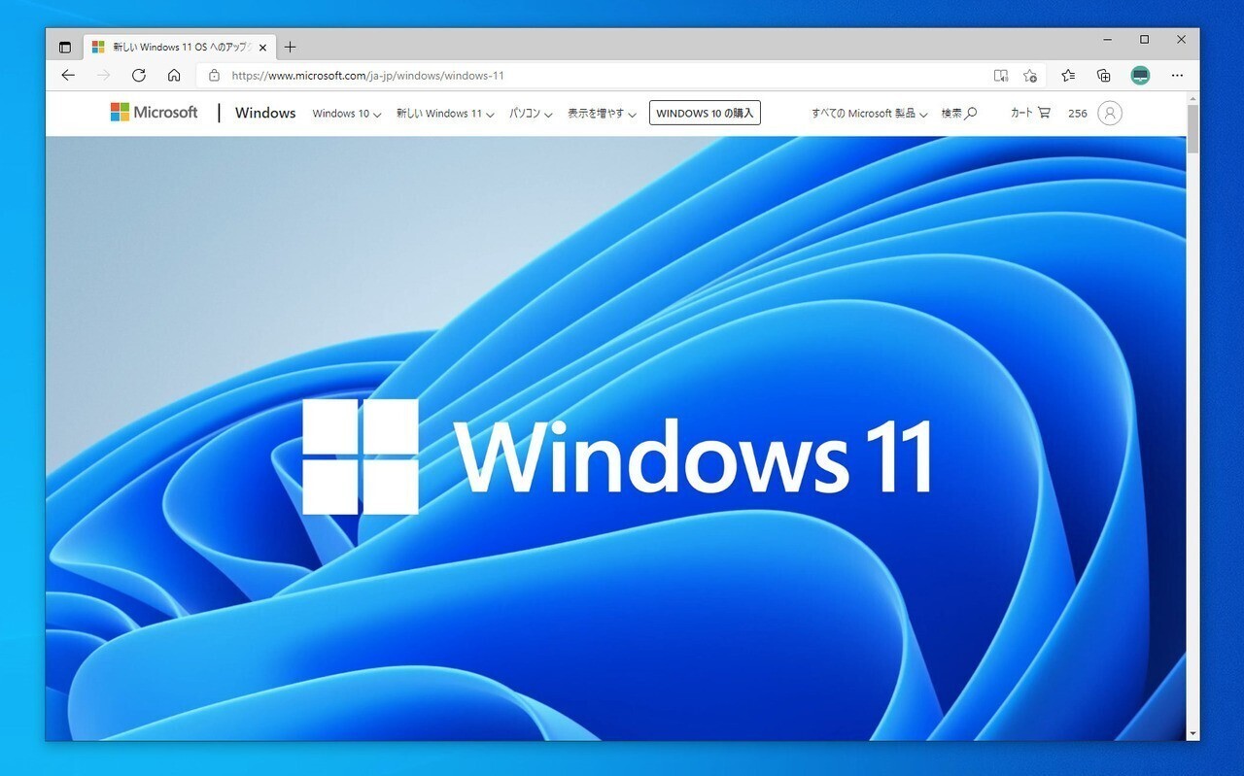The width and height of the screenshot is (1244, 776).
Task: Open the cart from the カート icon
Action: click(x=1030, y=113)
